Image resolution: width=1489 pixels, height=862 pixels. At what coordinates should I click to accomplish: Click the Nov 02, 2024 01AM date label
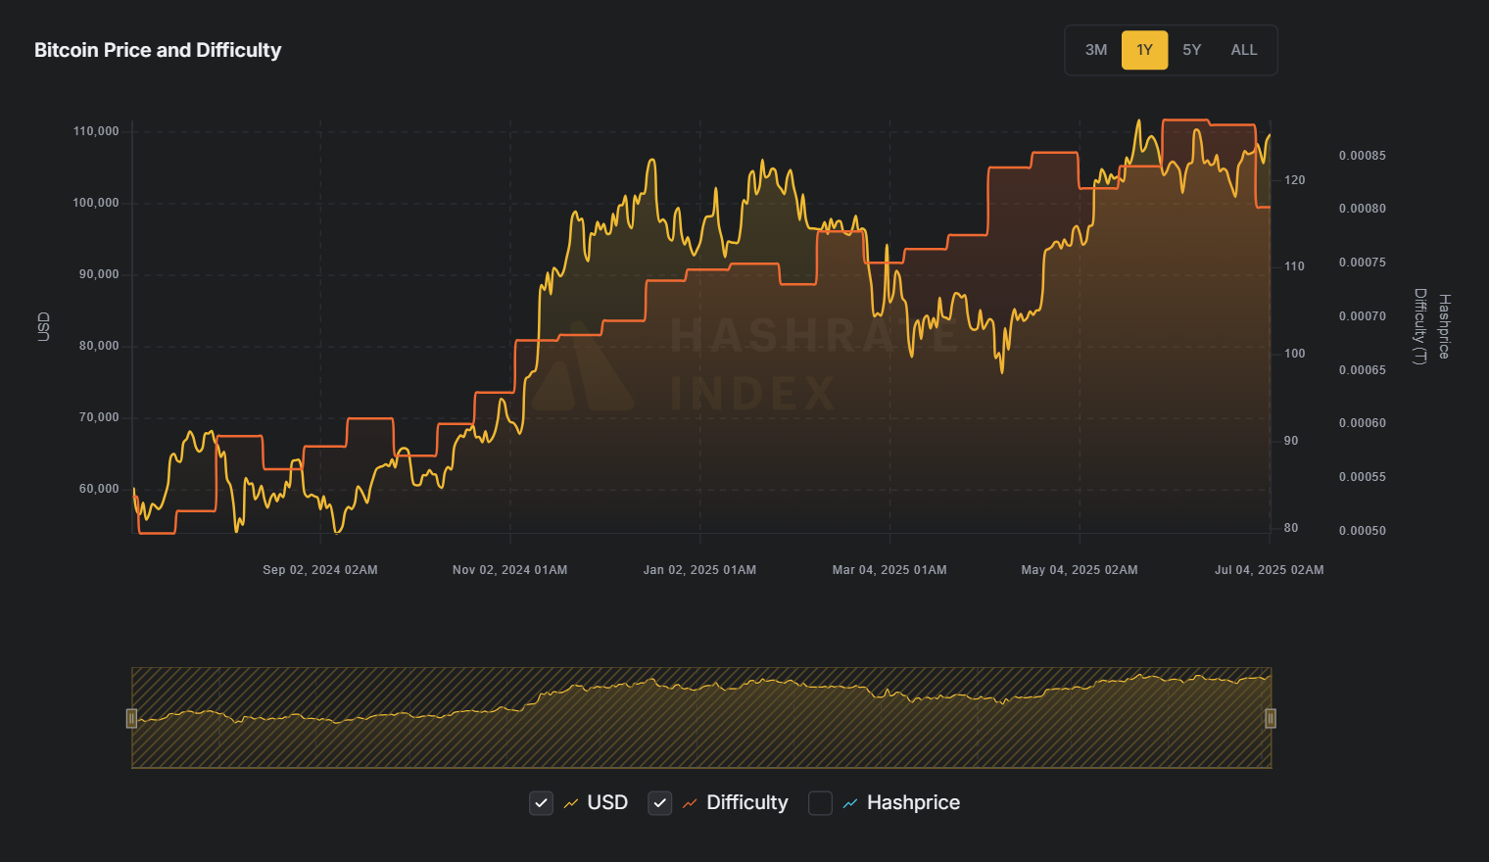coord(510,570)
